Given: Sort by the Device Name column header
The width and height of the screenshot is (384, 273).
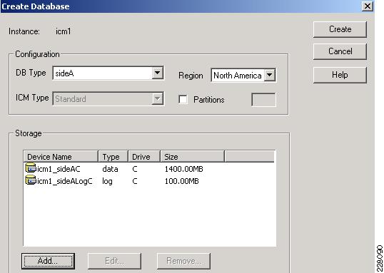Looking at the screenshot, I should 61,157.
